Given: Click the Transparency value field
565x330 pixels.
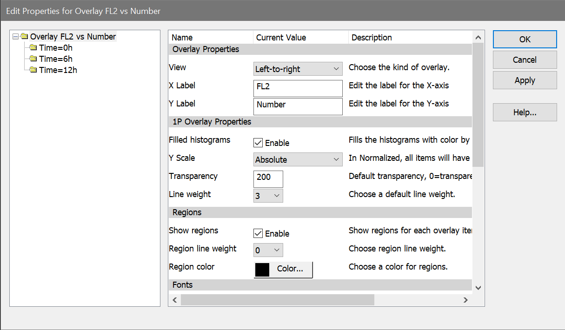Looking at the screenshot, I should click(x=268, y=178).
